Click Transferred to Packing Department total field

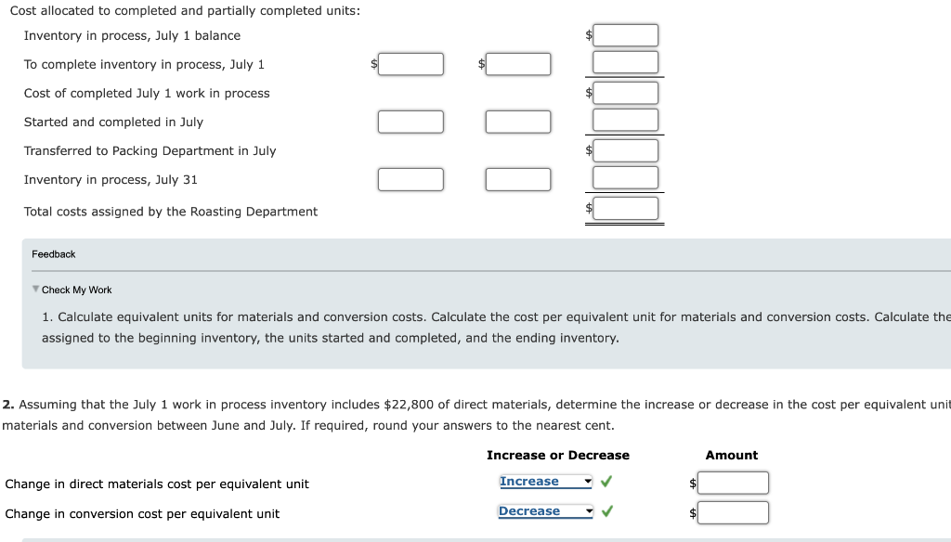coord(625,150)
